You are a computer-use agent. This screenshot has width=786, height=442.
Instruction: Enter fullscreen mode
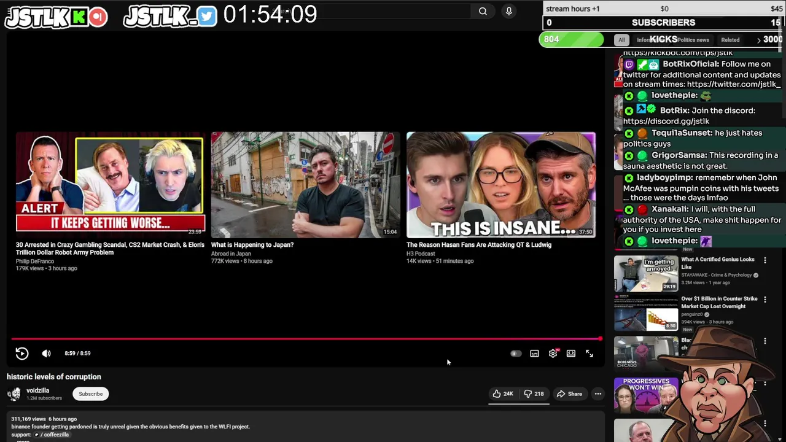(x=589, y=354)
